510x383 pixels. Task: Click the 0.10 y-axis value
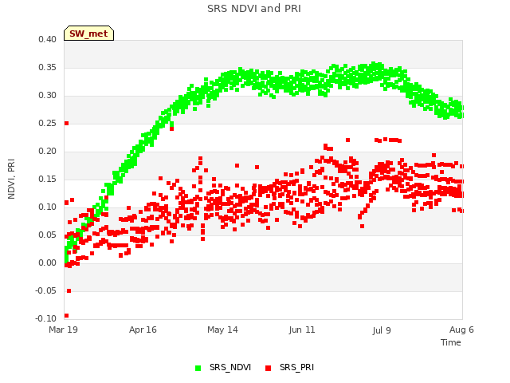click(x=48, y=207)
